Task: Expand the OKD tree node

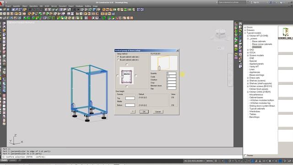Action: tap(248, 50)
